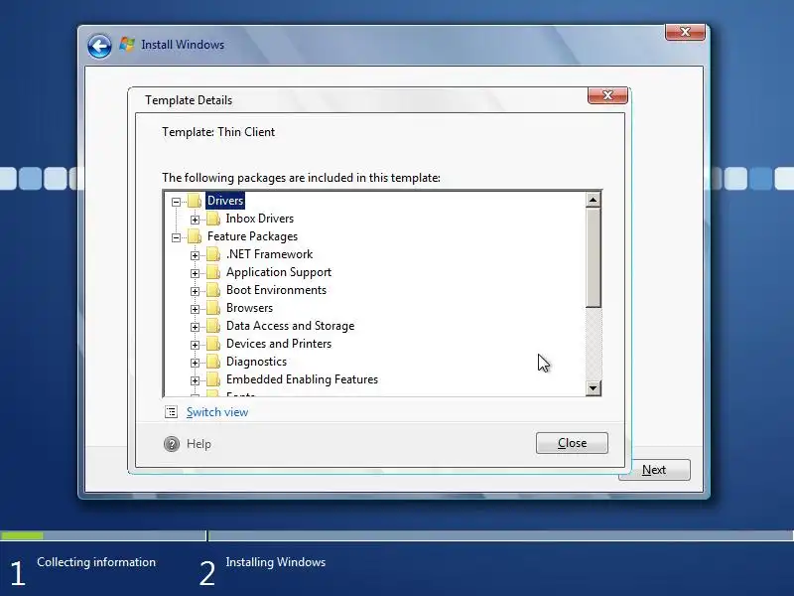This screenshot has width=794, height=596.
Task: Click the Help question mark icon
Action: tap(172, 444)
